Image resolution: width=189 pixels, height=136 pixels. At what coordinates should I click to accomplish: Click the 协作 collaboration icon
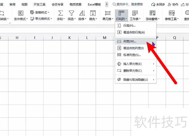(x=170, y=5)
